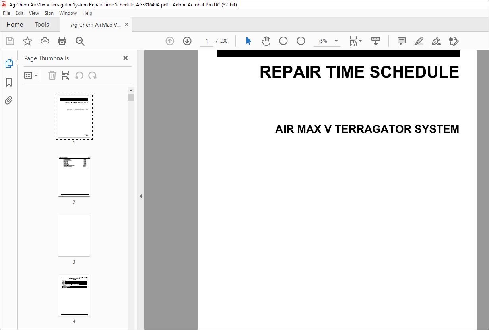489x330 pixels.
Task: Go to next page button
Action: tap(187, 41)
